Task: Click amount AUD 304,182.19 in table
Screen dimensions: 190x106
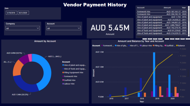Action: click(173, 14)
